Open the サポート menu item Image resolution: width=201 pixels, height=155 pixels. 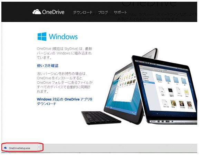120,12
